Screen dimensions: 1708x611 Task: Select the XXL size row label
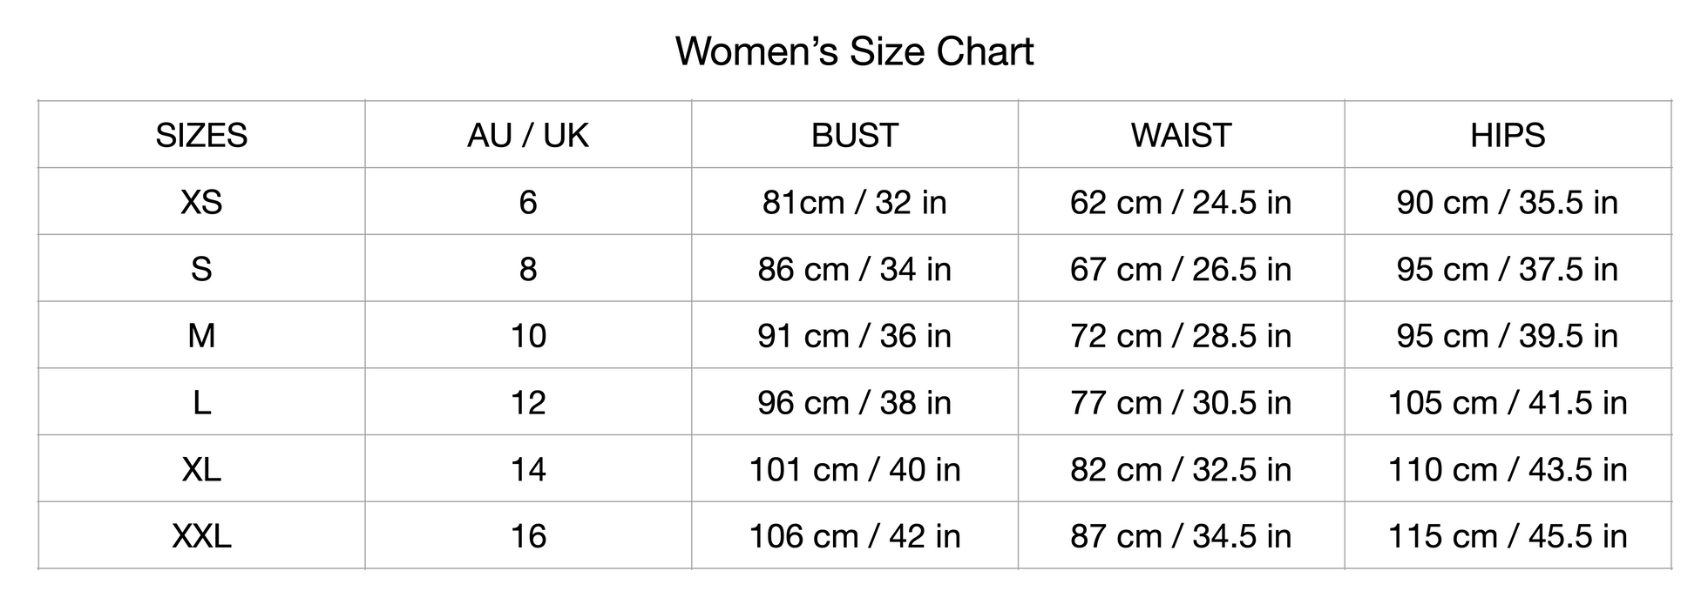tap(201, 536)
